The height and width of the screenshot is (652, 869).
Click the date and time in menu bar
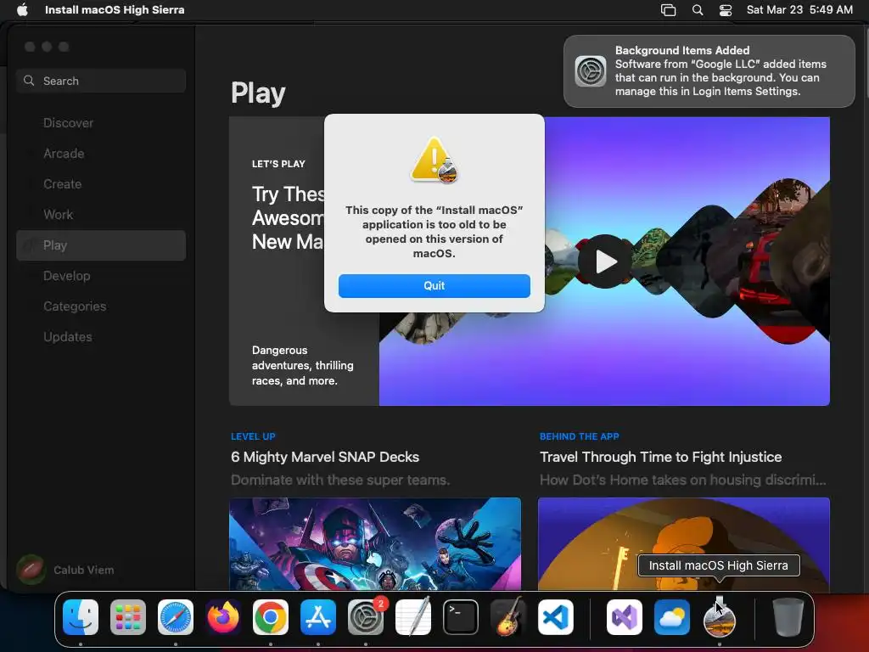[799, 10]
